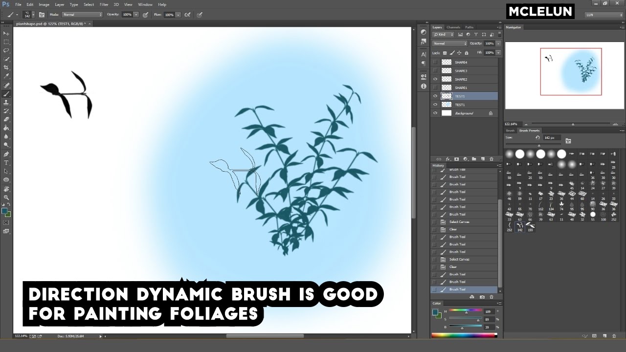This screenshot has height=352, width=626.
Task: Select the Hand tool
Action: pos(6,189)
